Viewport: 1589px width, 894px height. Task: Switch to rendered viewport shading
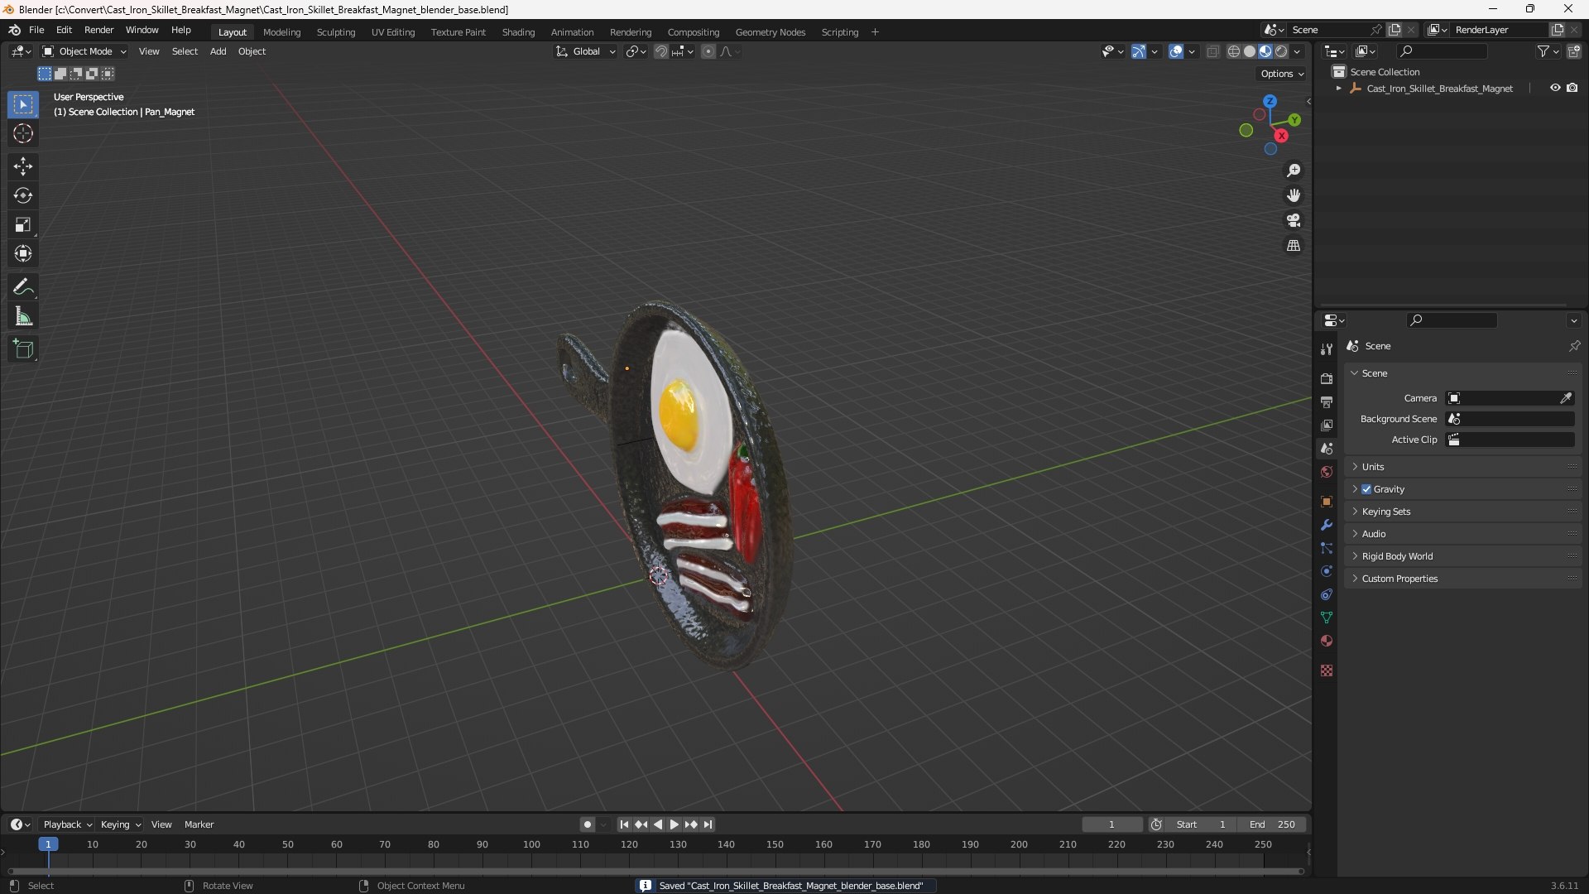point(1281,51)
